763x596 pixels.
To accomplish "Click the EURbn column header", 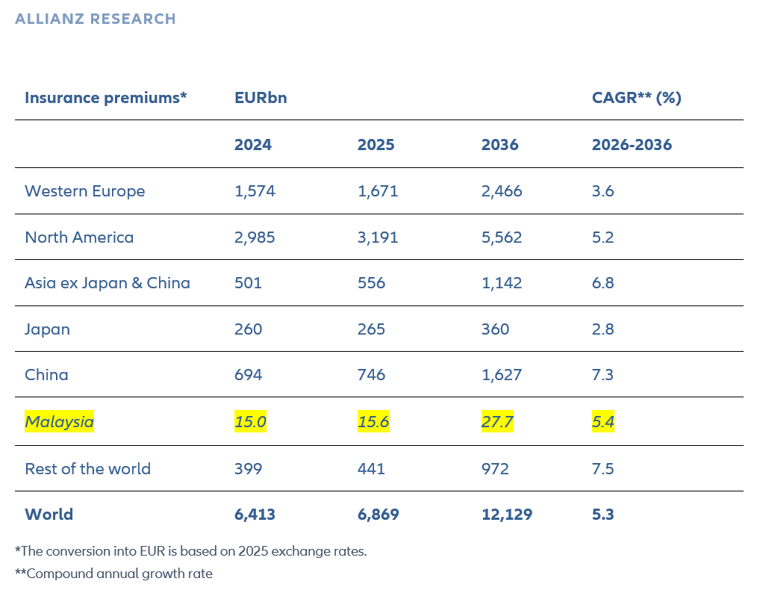I will pos(261,98).
